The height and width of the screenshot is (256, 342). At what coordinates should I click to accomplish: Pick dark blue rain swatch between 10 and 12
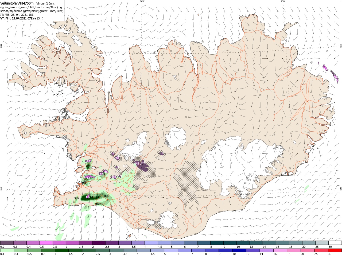click(239, 250)
